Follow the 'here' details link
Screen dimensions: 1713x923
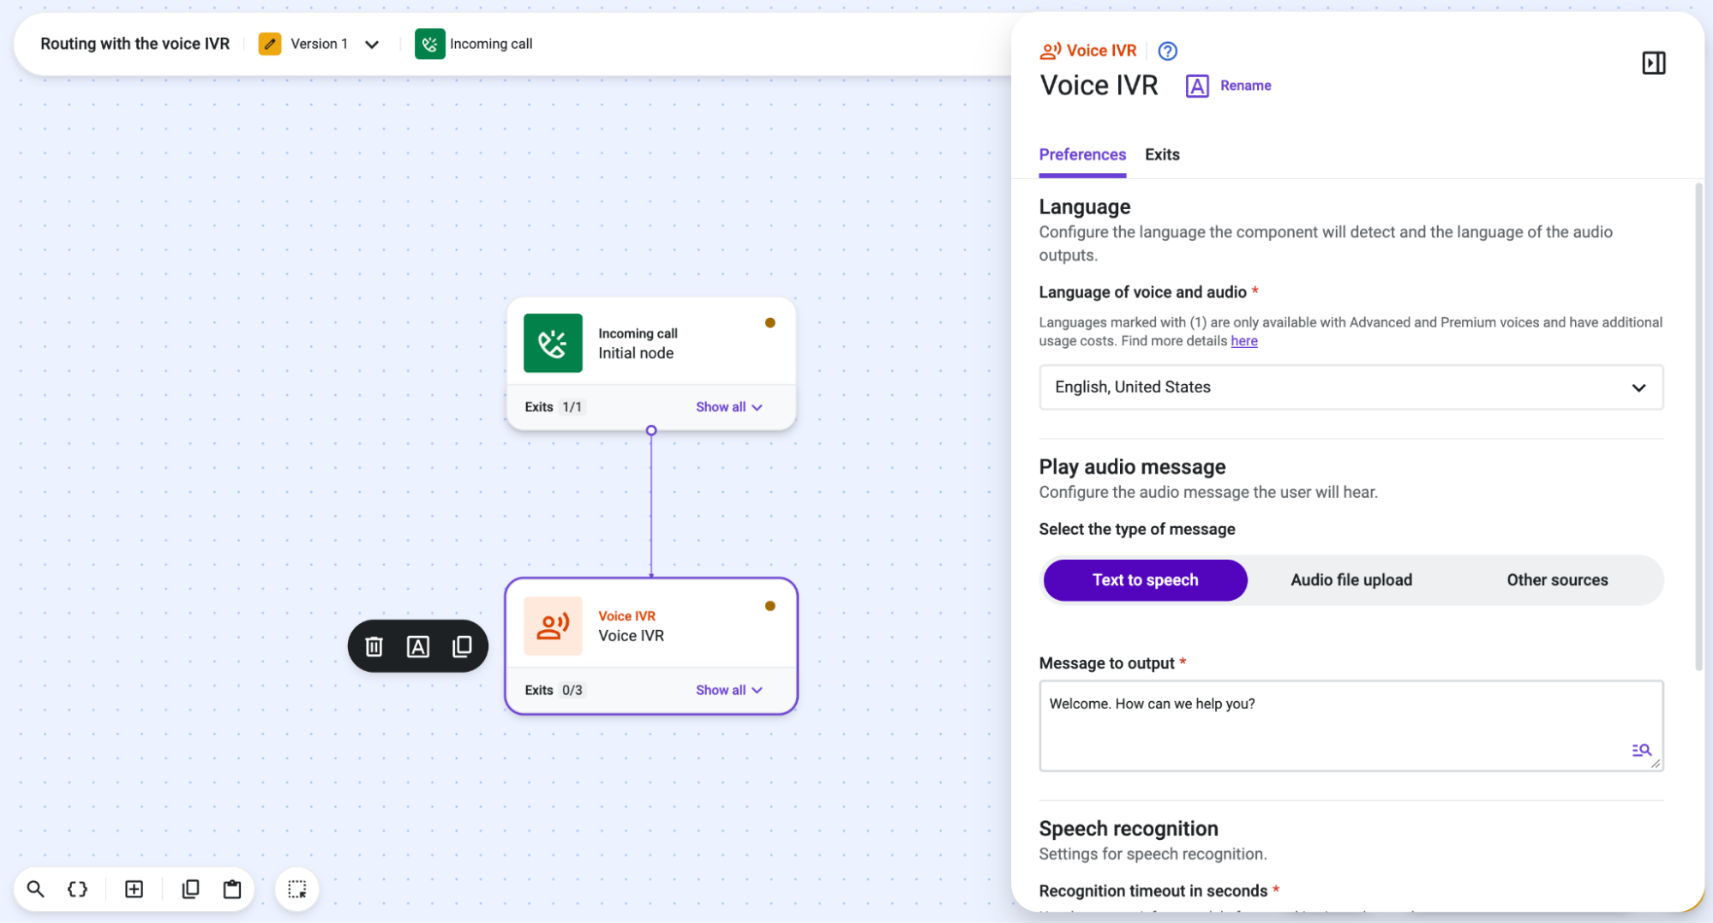pos(1243,341)
